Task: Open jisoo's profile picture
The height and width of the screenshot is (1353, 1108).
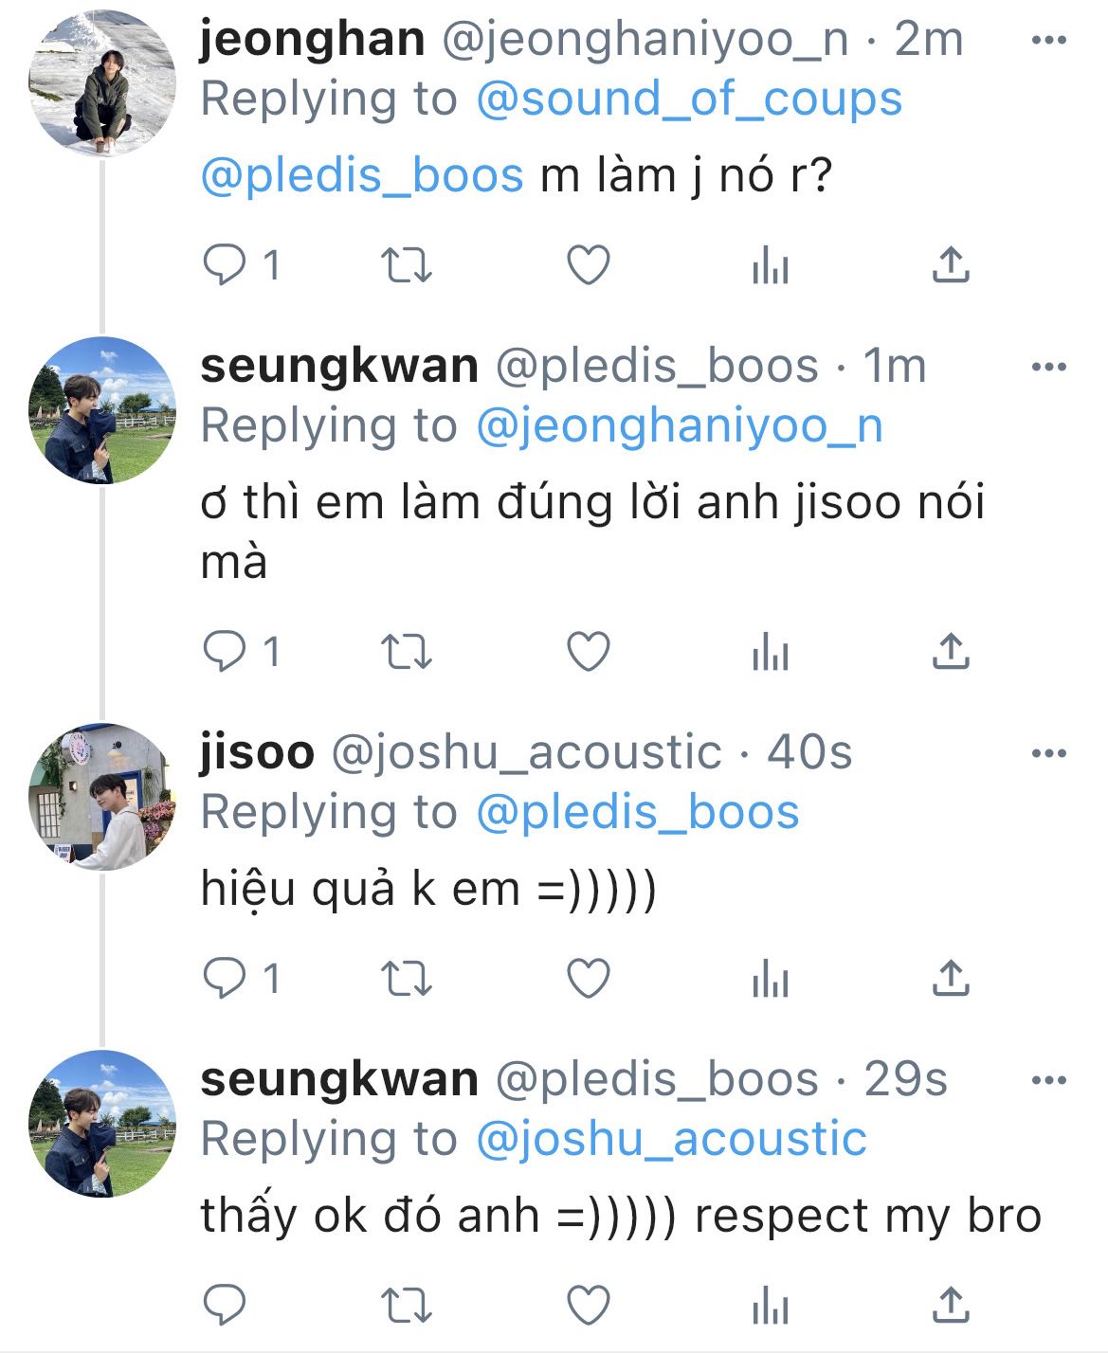Action: [102, 796]
